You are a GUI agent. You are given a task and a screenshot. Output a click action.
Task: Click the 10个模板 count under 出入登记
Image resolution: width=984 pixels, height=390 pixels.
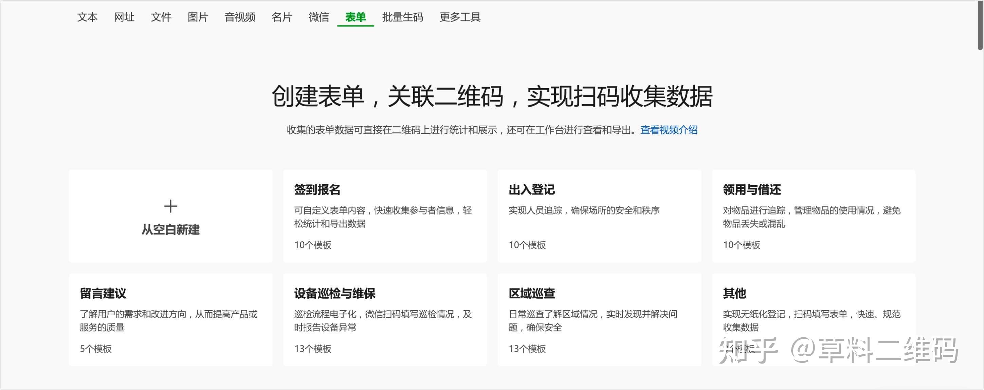click(527, 245)
